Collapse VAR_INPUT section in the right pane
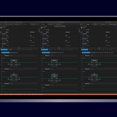Image resolution: width=117 pixels, height=117 pixels. click(81, 34)
